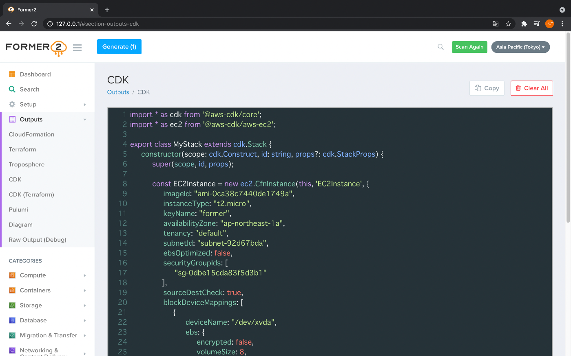Open the Terraform output page
The image size is (571, 356).
coord(22,150)
